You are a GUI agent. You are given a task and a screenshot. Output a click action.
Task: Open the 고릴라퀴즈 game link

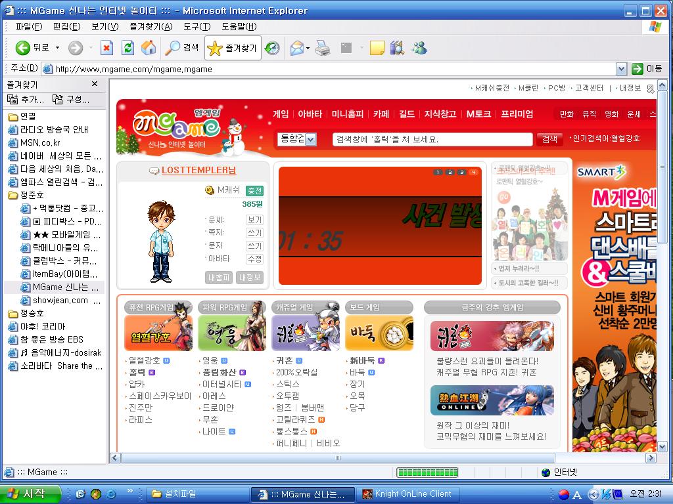click(295, 419)
